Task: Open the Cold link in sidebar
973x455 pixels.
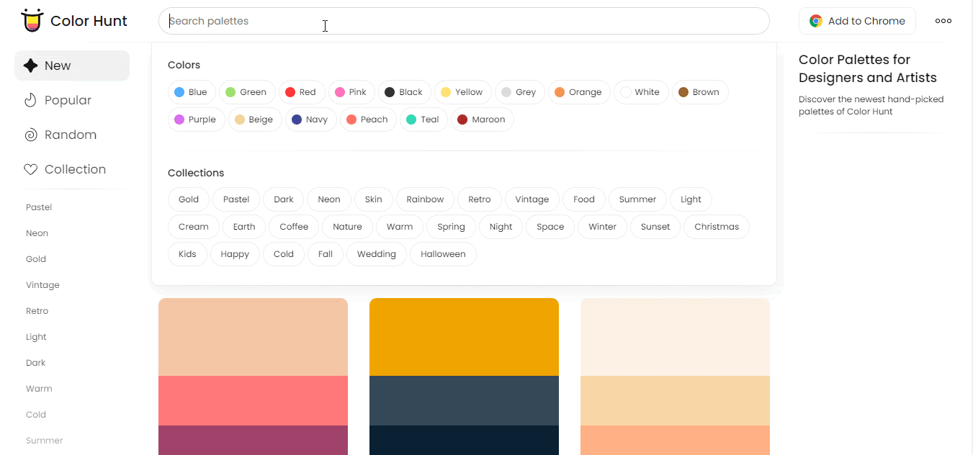Action: (x=36, y=415)
